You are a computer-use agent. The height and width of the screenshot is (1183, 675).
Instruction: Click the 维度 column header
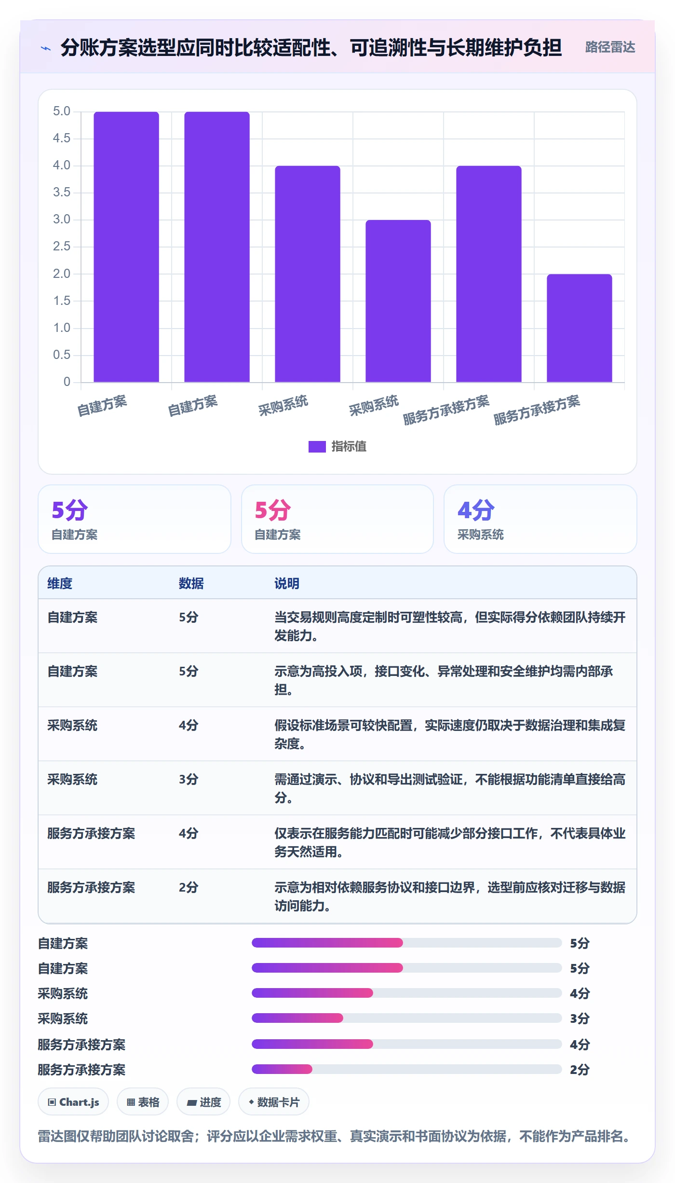[x=60, y=583]
